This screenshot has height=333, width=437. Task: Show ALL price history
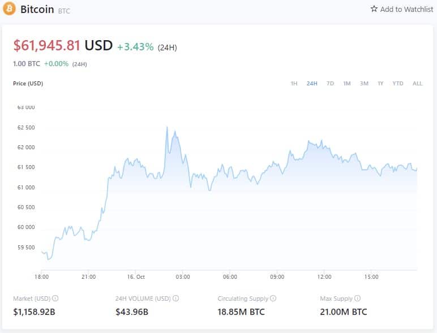[417, 84]
